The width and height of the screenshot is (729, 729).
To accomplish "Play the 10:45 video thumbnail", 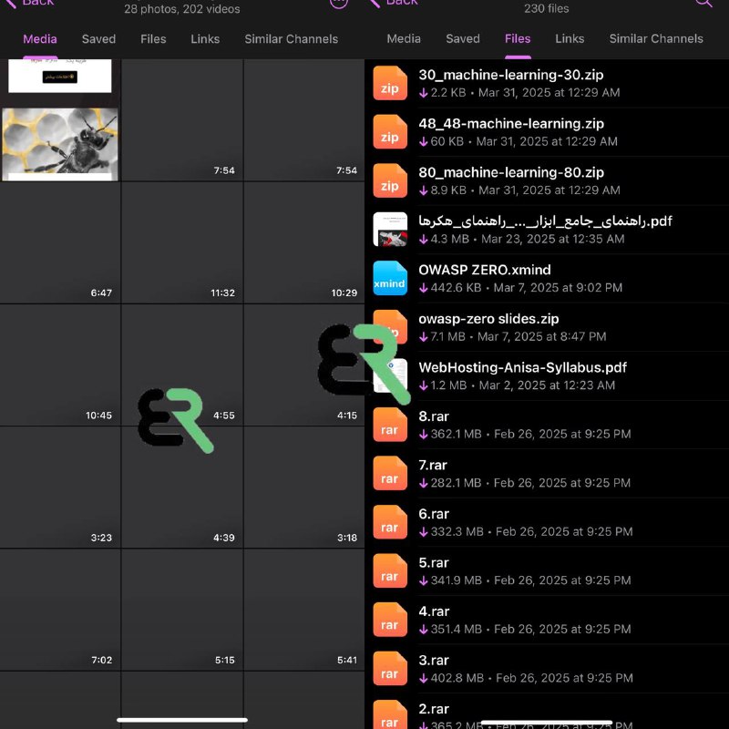I will click(60, 365).
